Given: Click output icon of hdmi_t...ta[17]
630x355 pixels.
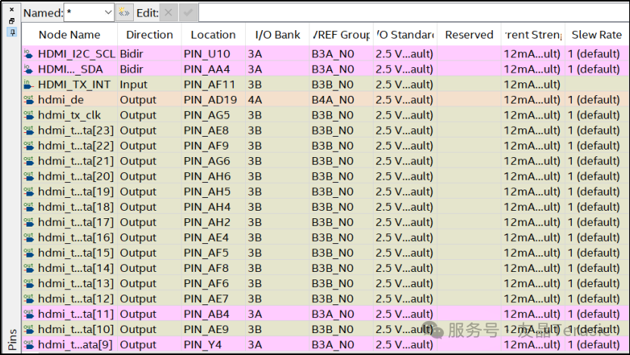Looking at the screenshot, I should pyautogui.click(x=29, y=222).
